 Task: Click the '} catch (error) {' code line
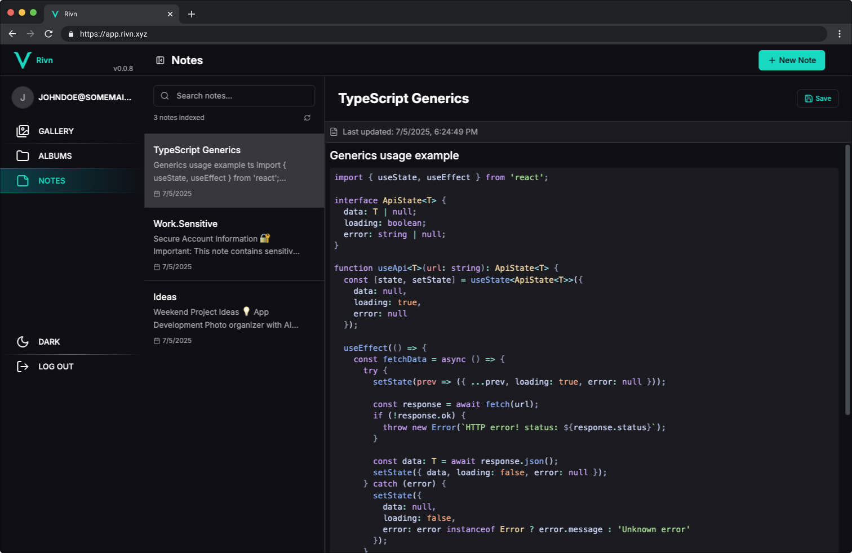coord(405,484)
